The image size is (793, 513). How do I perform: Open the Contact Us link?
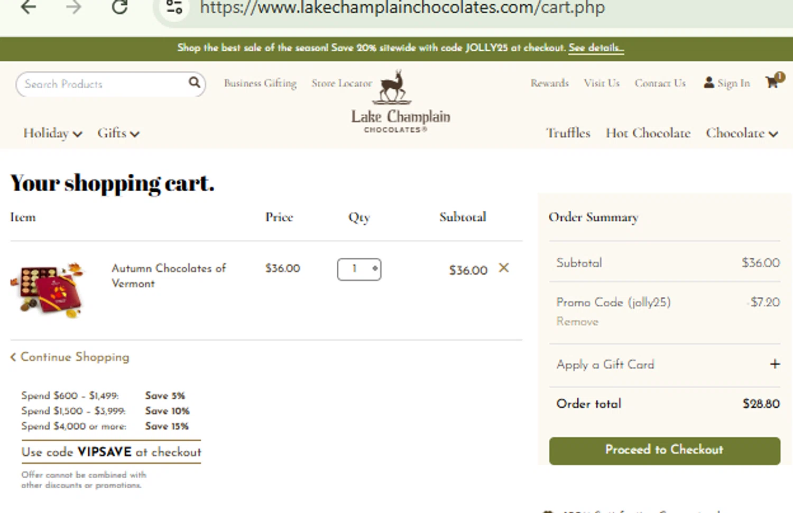pos(660,83)
